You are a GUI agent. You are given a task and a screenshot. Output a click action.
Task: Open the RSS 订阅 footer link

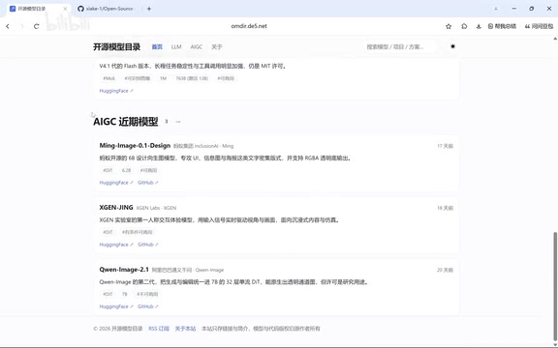coord(159,329)
